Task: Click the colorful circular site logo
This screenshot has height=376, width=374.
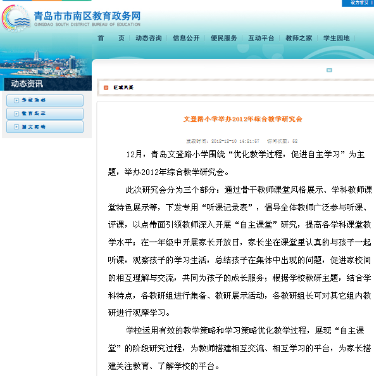Action: point(16,18)
